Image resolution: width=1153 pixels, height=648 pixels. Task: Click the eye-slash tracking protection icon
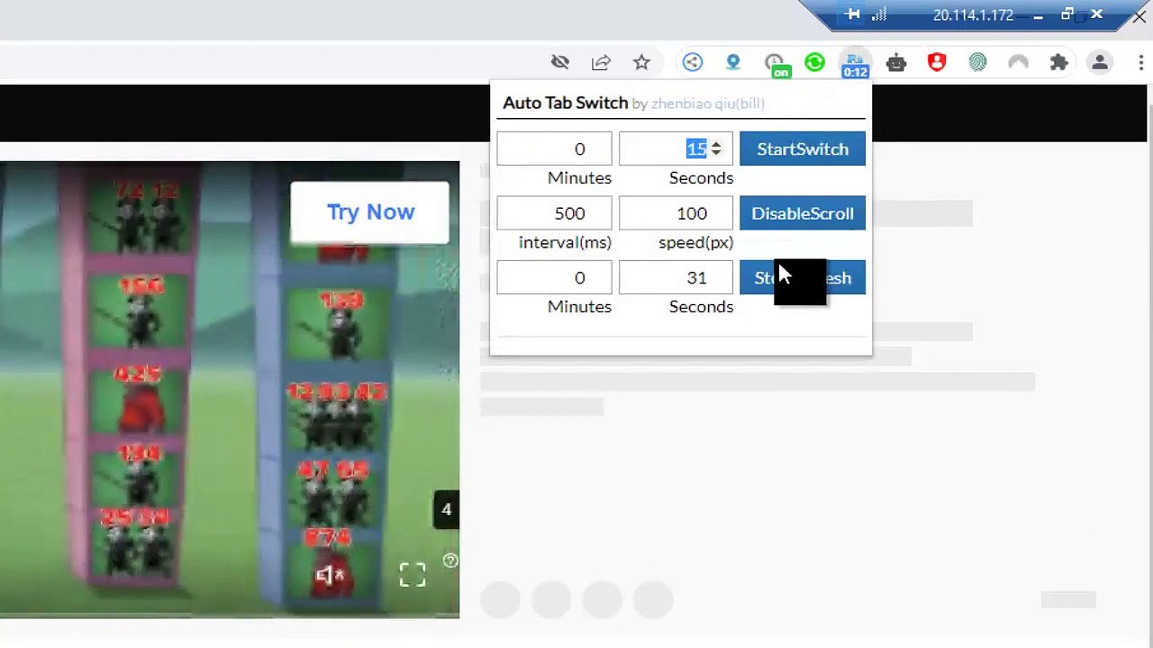(x=560, y=62)
